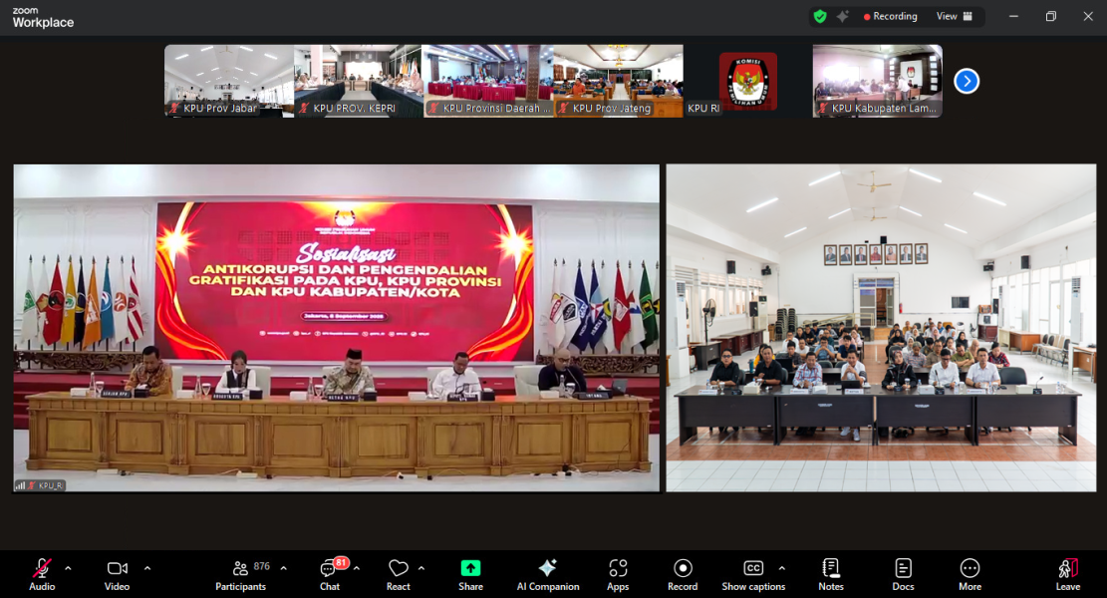Expand the Participants options caret
The width and height of the screenshot is (1107, 598).
coord(284,568)
